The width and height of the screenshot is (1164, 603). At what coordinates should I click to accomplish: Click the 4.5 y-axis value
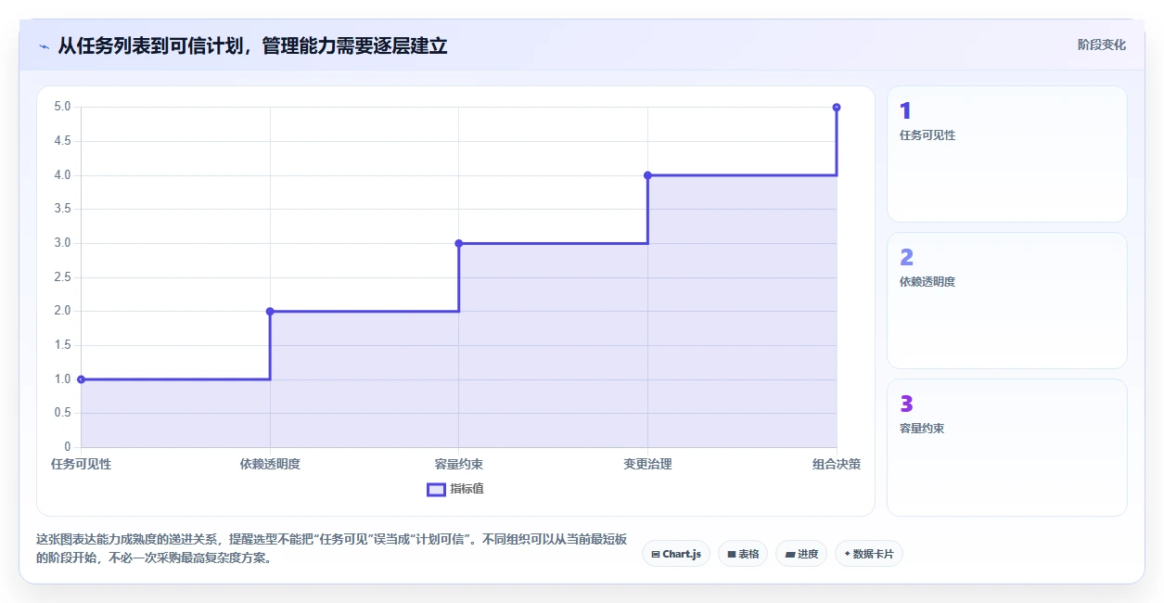click(62, 141)
